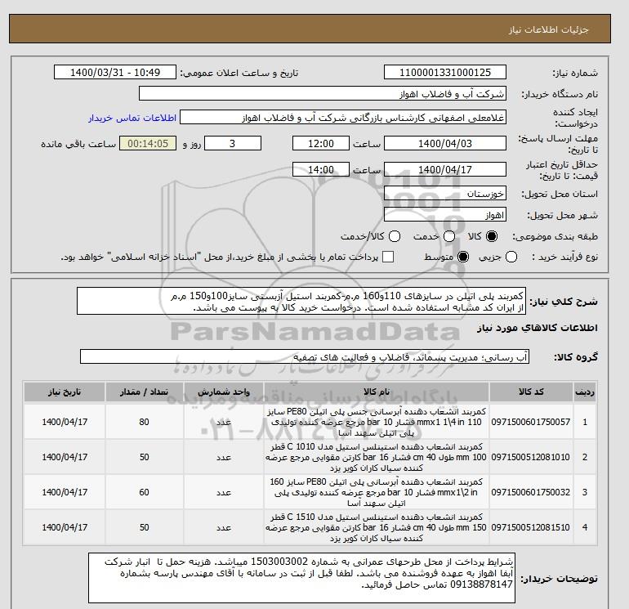This screenshot has height=609, width=629.
Task: Click the buyer notes text box
Action: pyautogui.click(x=301, y=578)
